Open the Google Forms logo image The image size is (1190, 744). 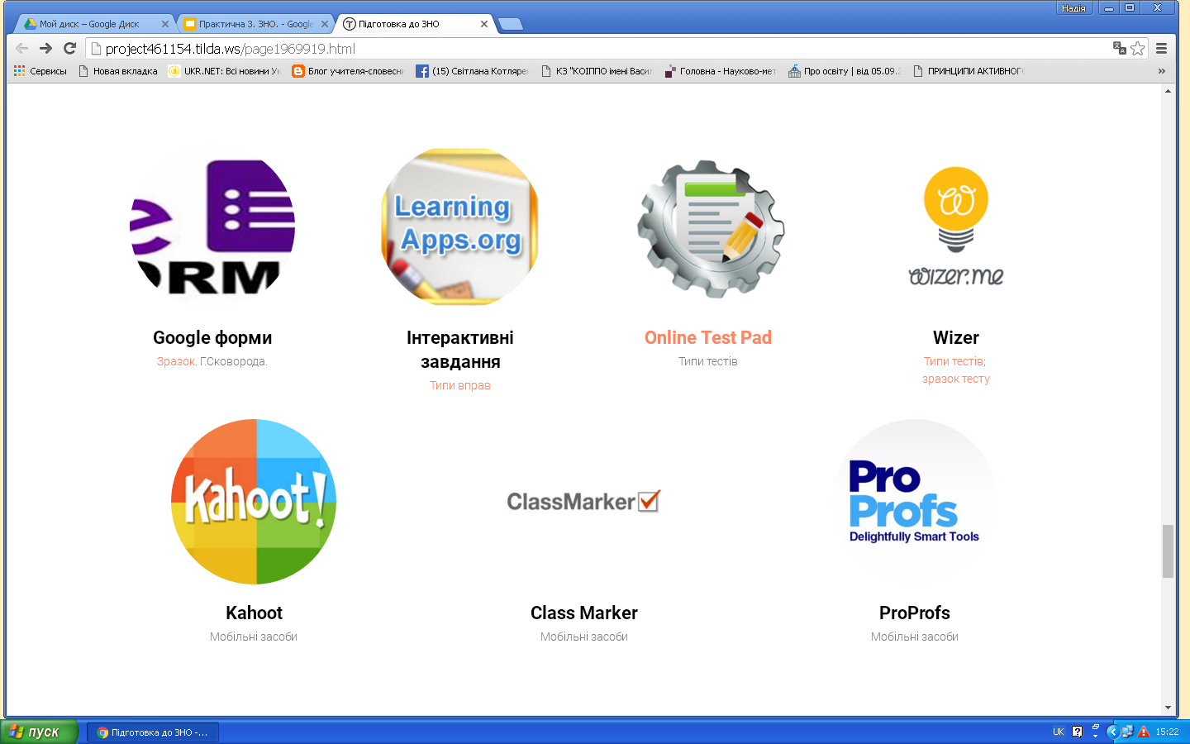point(212,227)
